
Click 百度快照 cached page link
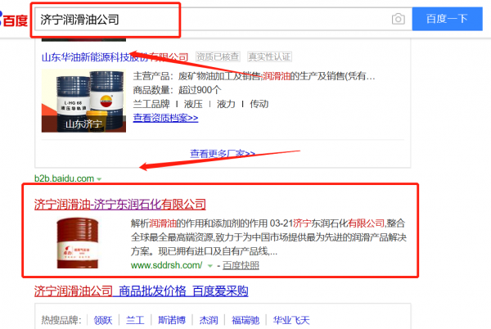[241, 266]
